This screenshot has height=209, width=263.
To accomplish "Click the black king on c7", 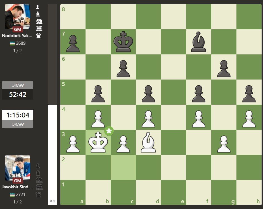I will click(x=123, y=42).
